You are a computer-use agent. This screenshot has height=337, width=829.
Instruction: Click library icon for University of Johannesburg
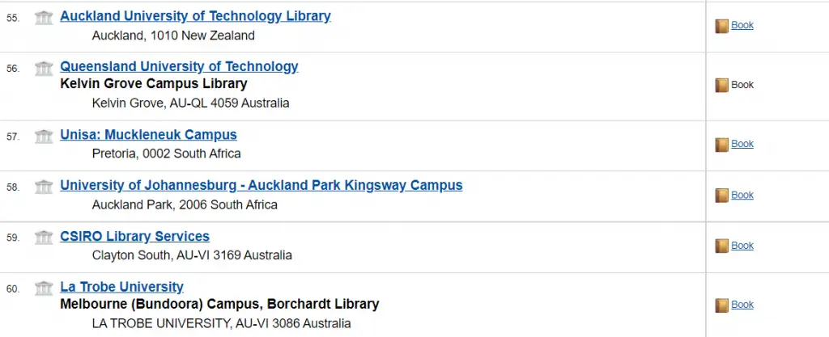44,187
